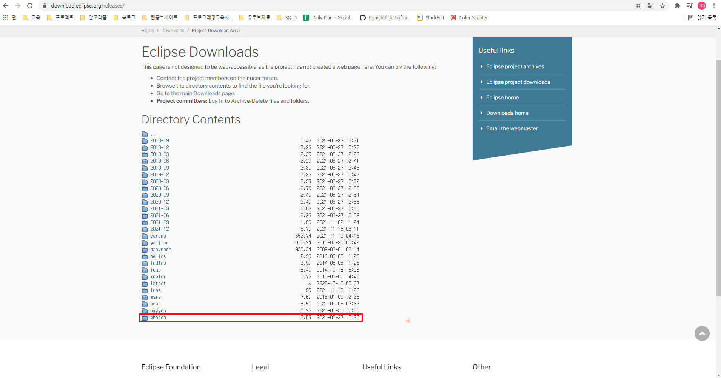
Task: Open the Extensions puzzle-piece icon
Action: tap(678, 6)
